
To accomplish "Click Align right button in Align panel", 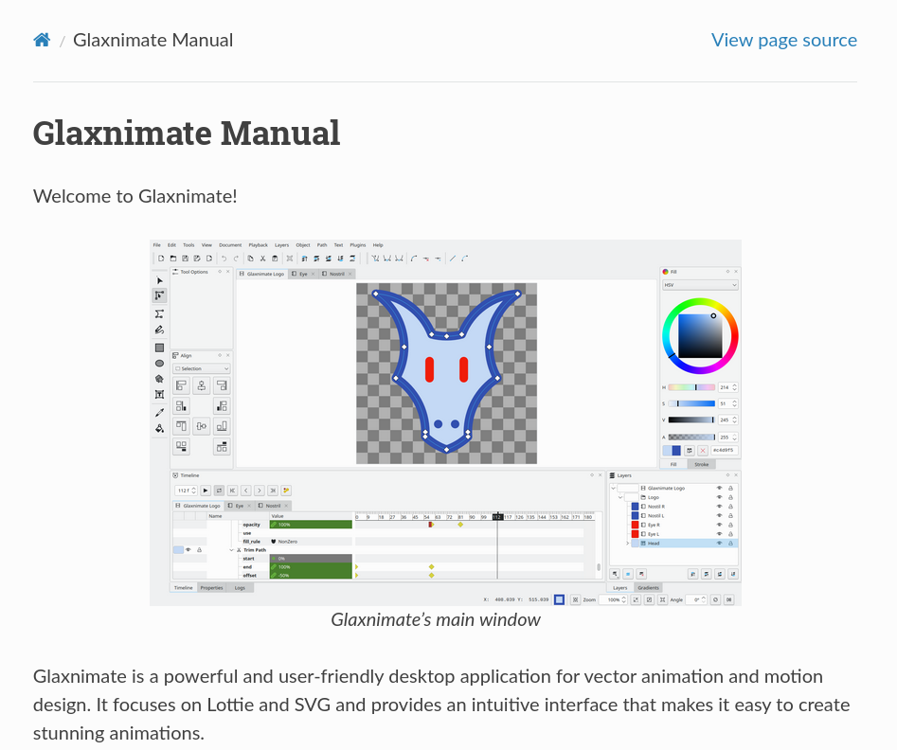I will coord(222,385).
